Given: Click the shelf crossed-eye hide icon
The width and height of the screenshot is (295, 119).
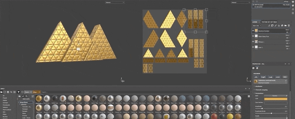Looking at the screenshot, I should [x=11, y=92].
